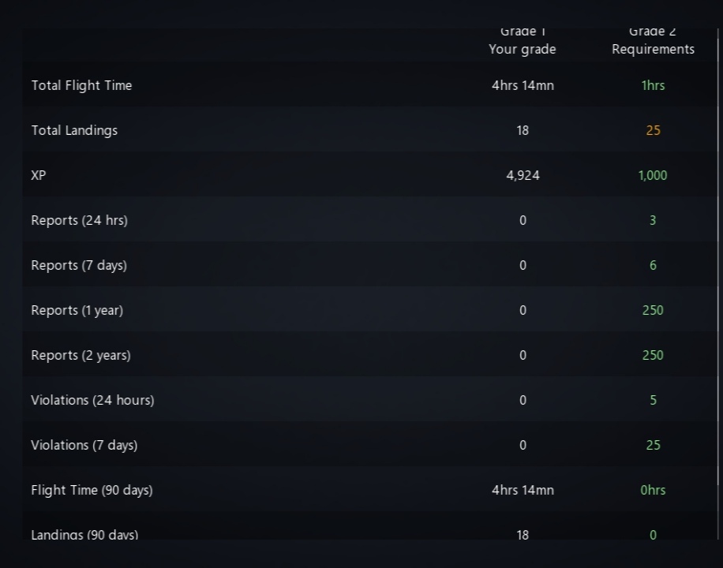Screen dimensions: 723x568
Task: Select the Total Flight Time row label
Action: pyautogui.click(x=81, y=85)
